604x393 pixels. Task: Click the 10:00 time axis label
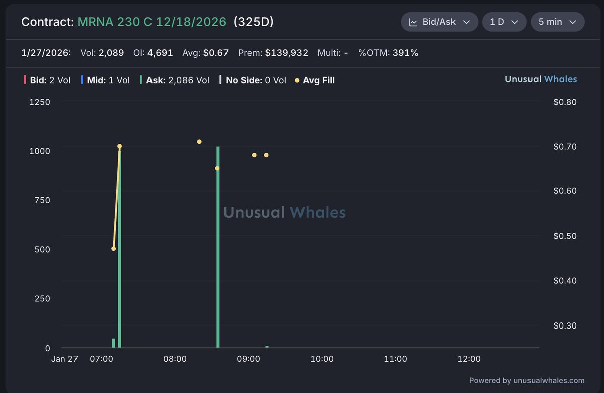click(x=322, y=359)
